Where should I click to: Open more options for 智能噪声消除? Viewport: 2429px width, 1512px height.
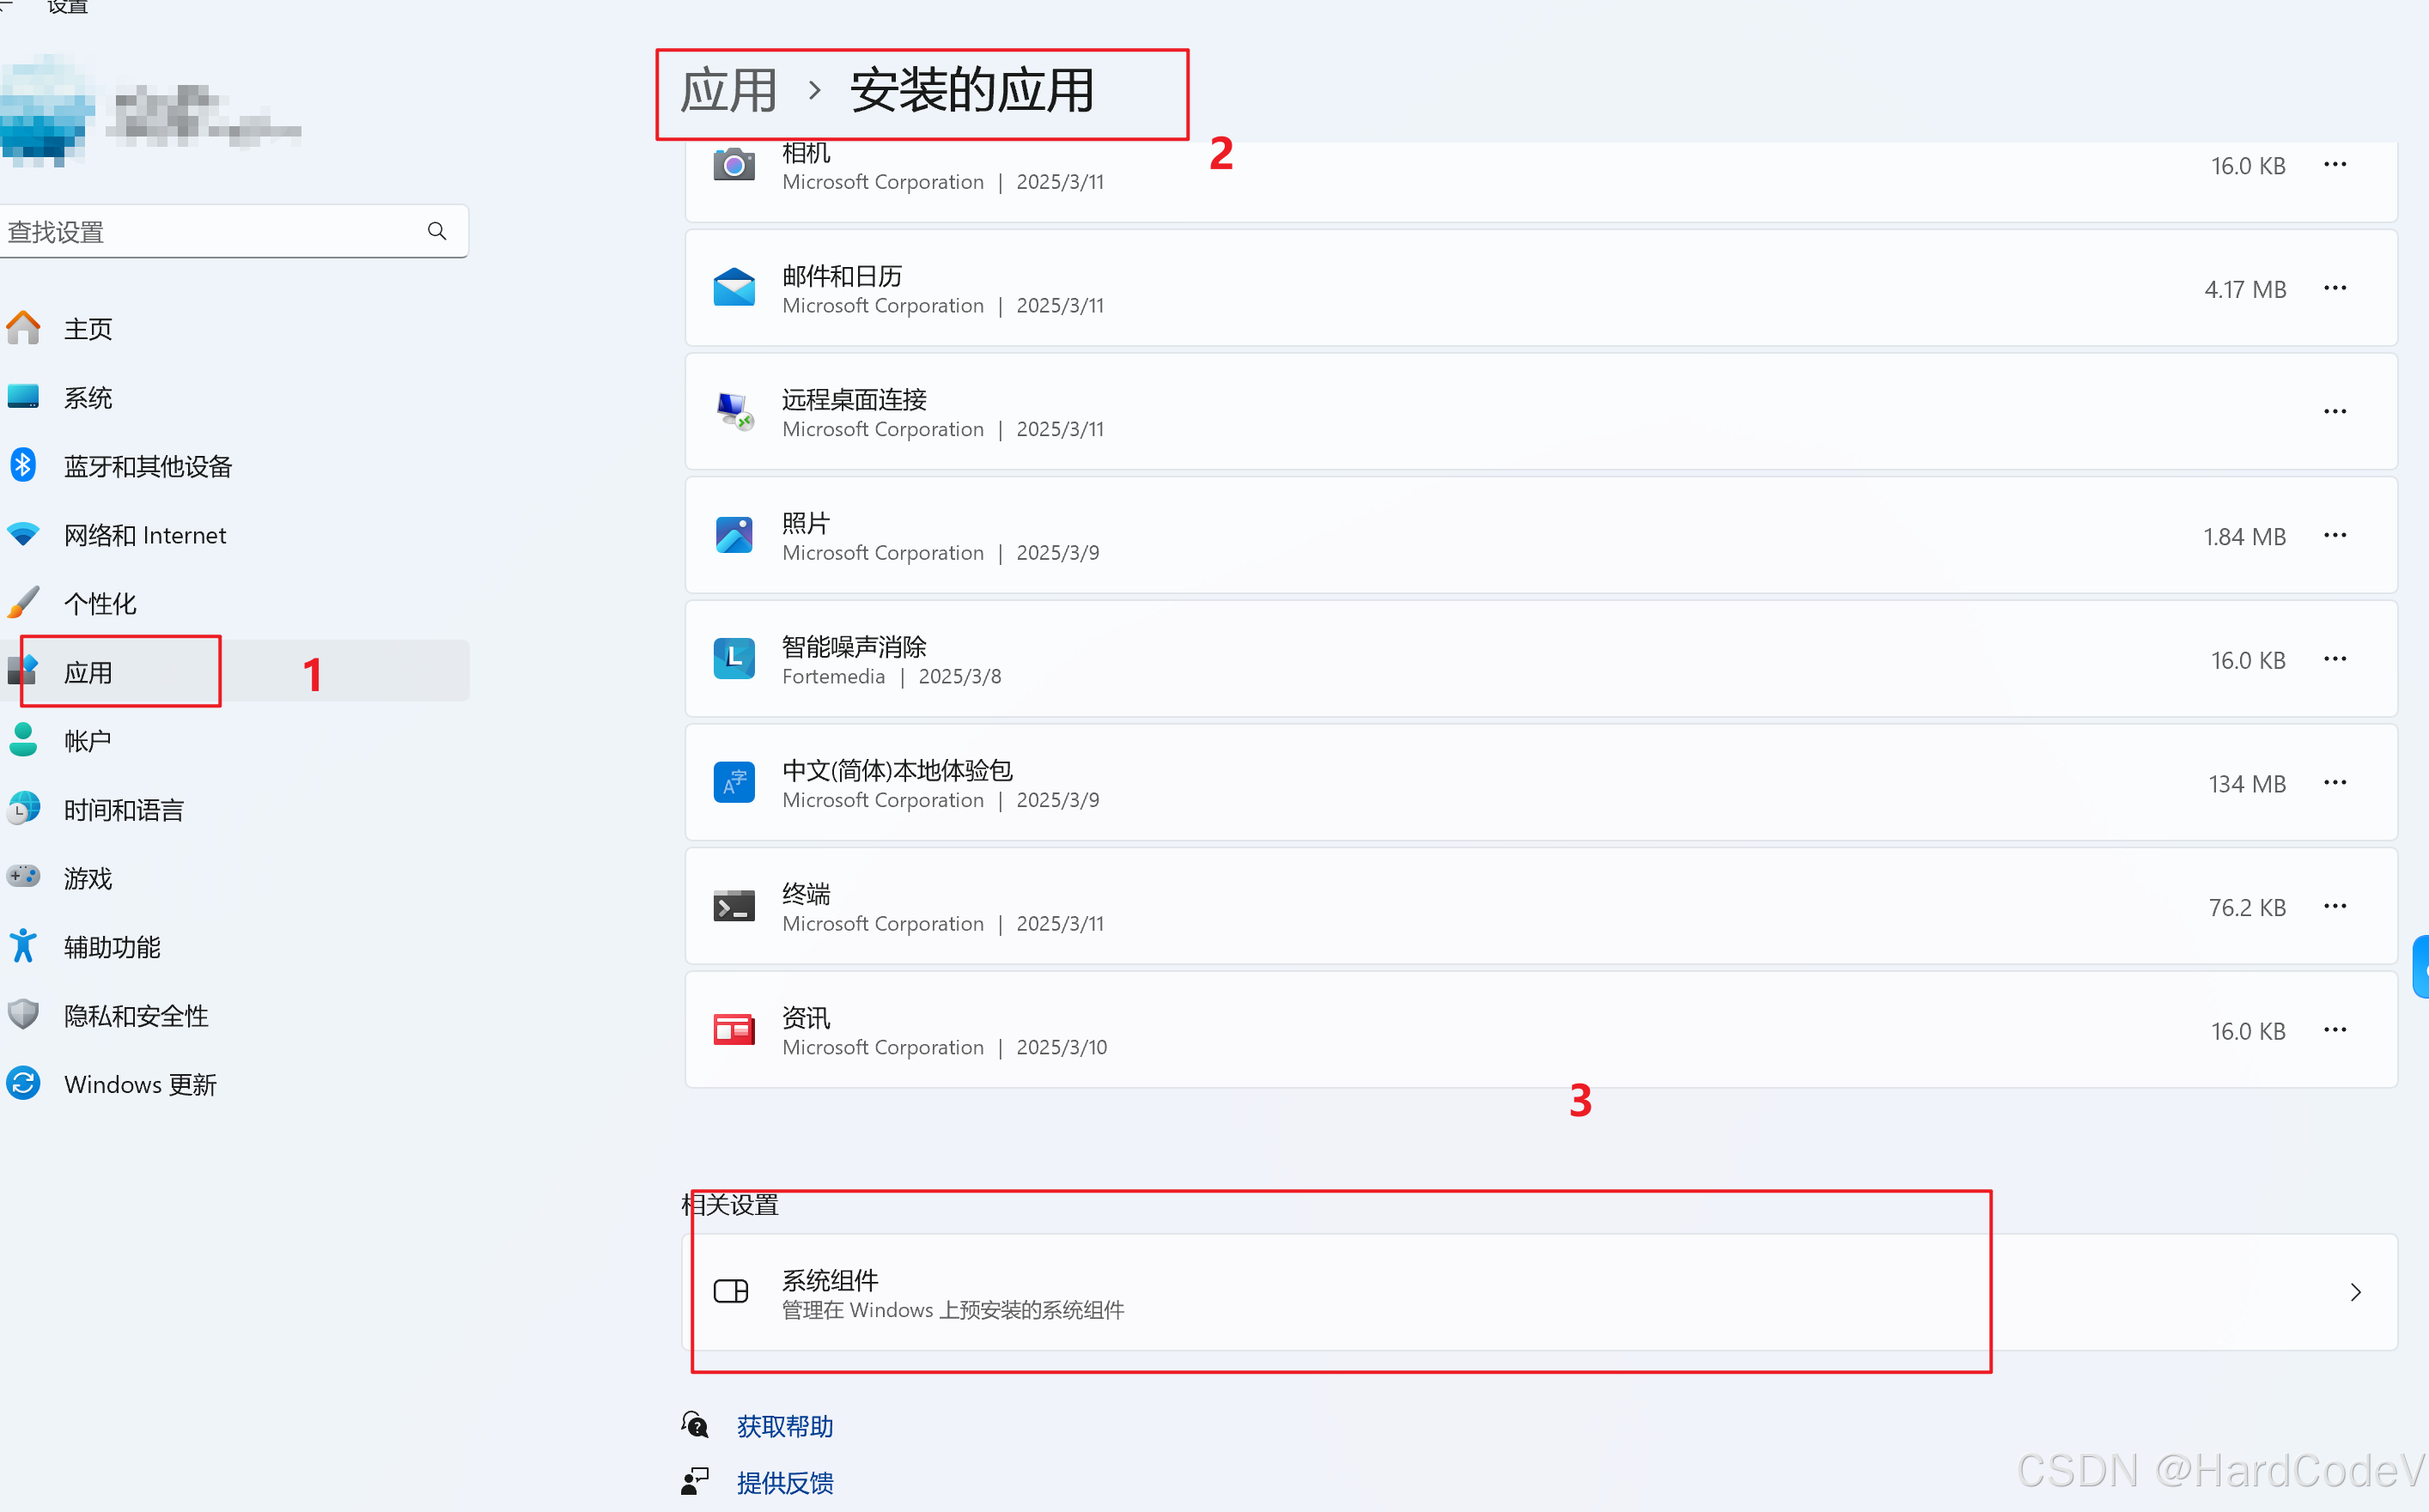coord(2334,659)
